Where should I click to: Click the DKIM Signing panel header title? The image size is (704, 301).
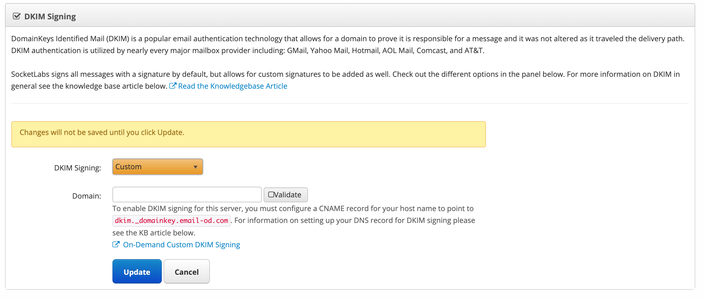(x=50, y=17)
